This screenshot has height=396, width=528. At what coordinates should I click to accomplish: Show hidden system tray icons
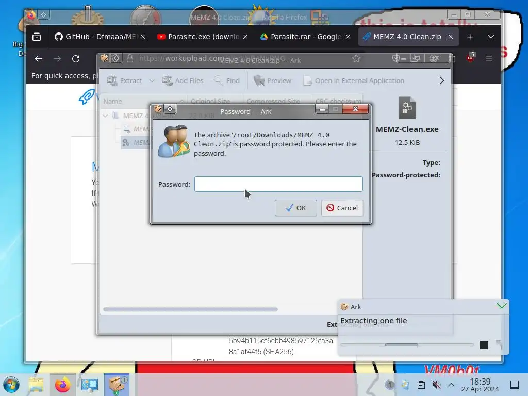[451, 385]
